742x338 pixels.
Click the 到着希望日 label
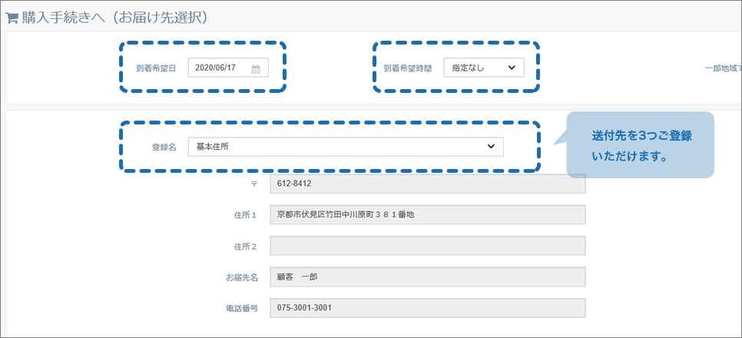(156, 68)
